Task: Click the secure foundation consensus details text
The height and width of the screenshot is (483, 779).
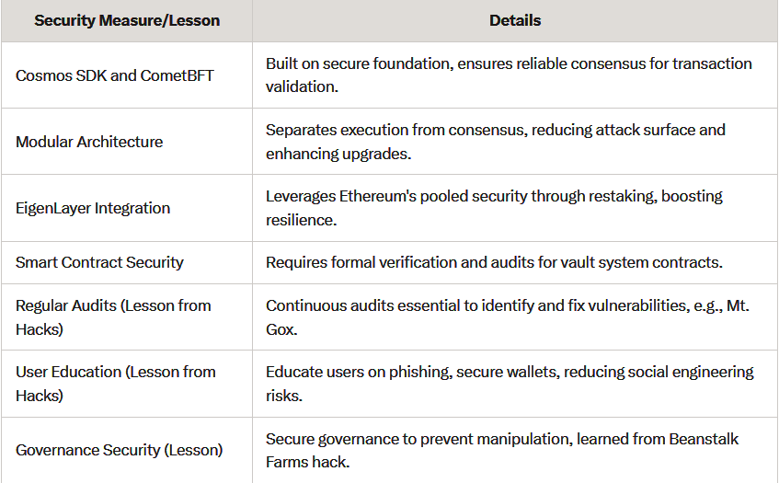Action: pyautogui.click(x=509, y=75)
